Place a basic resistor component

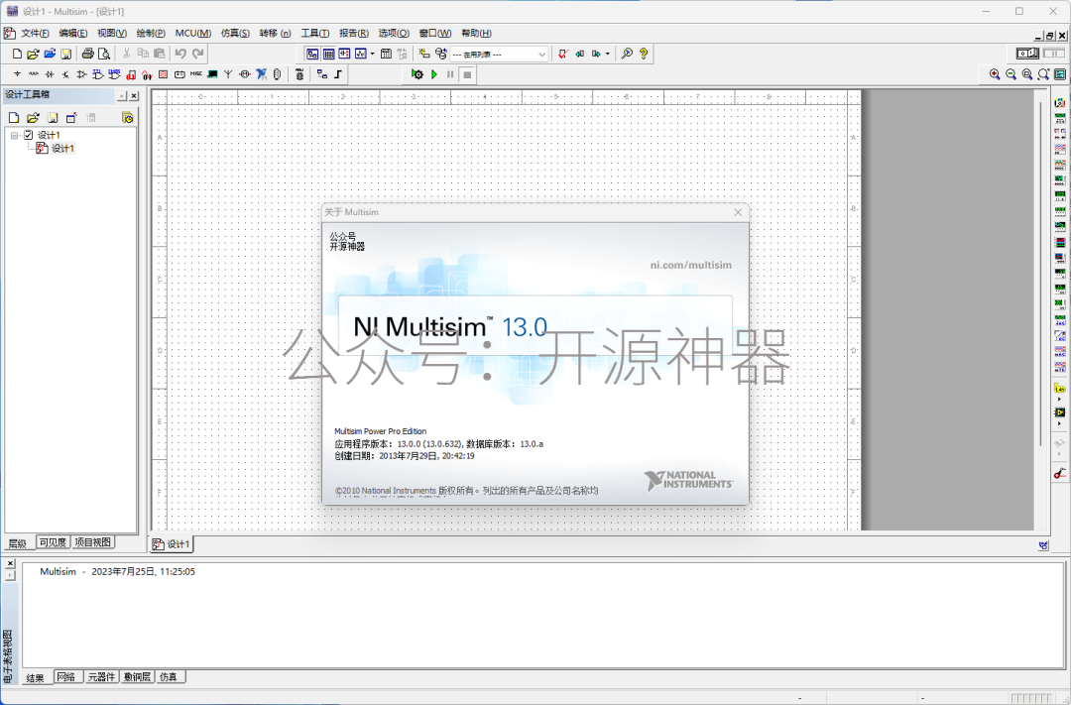(x=33, y=73)
